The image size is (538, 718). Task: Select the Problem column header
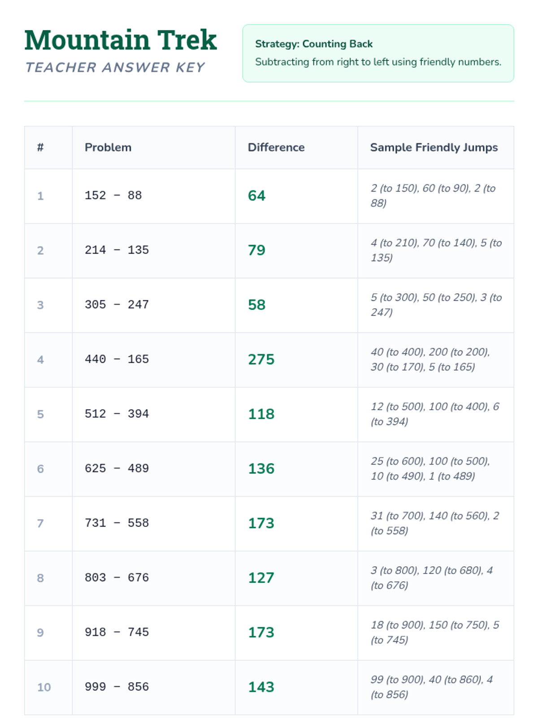coord(108,148)
